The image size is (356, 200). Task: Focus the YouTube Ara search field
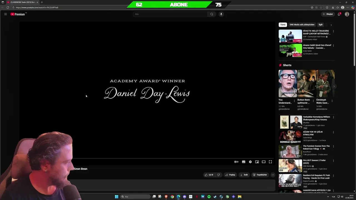click(x=170, y=14)
